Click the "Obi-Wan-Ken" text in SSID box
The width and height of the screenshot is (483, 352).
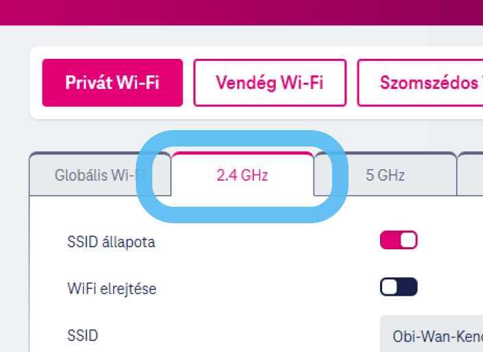coord(437,336)
